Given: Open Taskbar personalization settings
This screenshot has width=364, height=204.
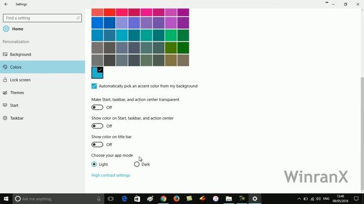Looking at the screenshot, I should click(43, 118).
